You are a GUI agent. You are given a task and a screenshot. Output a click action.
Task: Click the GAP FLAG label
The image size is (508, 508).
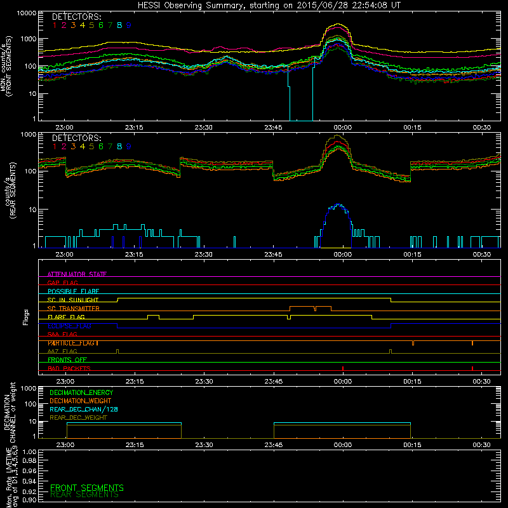[x=62, y=283]
